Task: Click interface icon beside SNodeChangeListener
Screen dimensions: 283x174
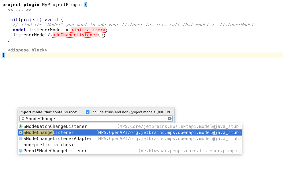Action: [21, 132]
